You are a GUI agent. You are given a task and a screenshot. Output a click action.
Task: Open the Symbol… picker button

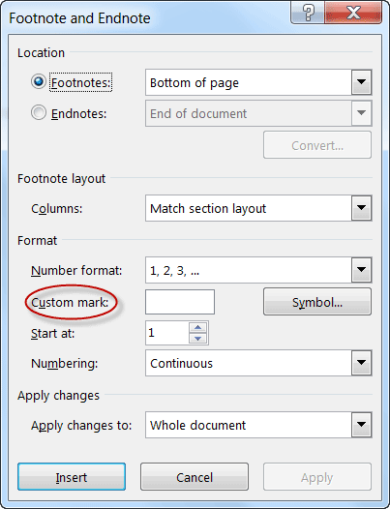(x=317, y=302)
